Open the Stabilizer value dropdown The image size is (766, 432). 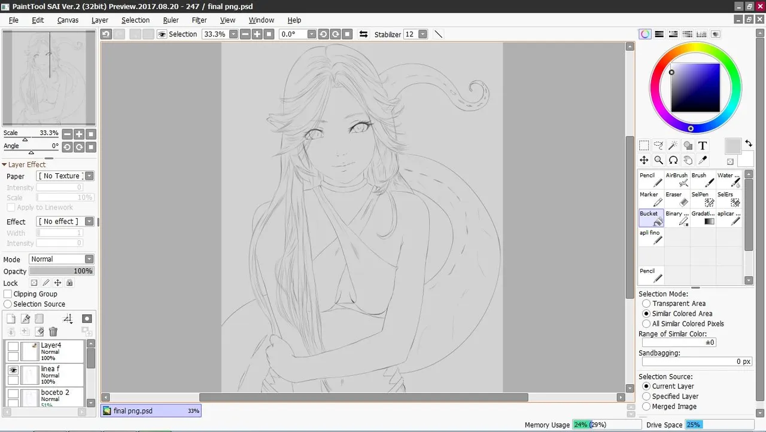(423, 34)
